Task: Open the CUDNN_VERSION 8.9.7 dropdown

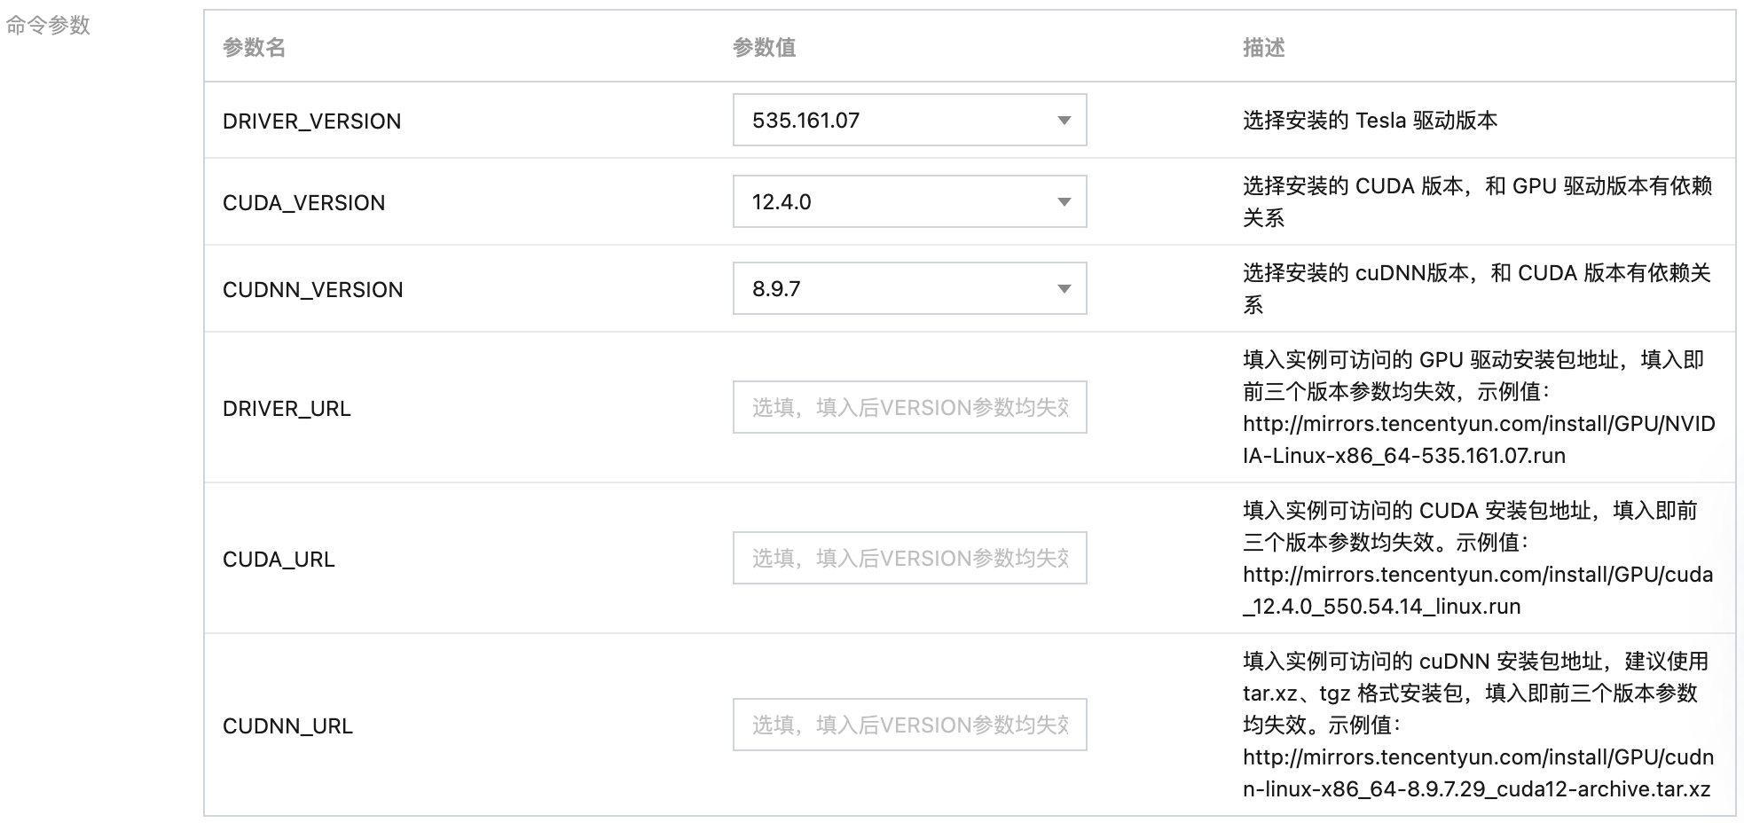Action: (908, 288)
